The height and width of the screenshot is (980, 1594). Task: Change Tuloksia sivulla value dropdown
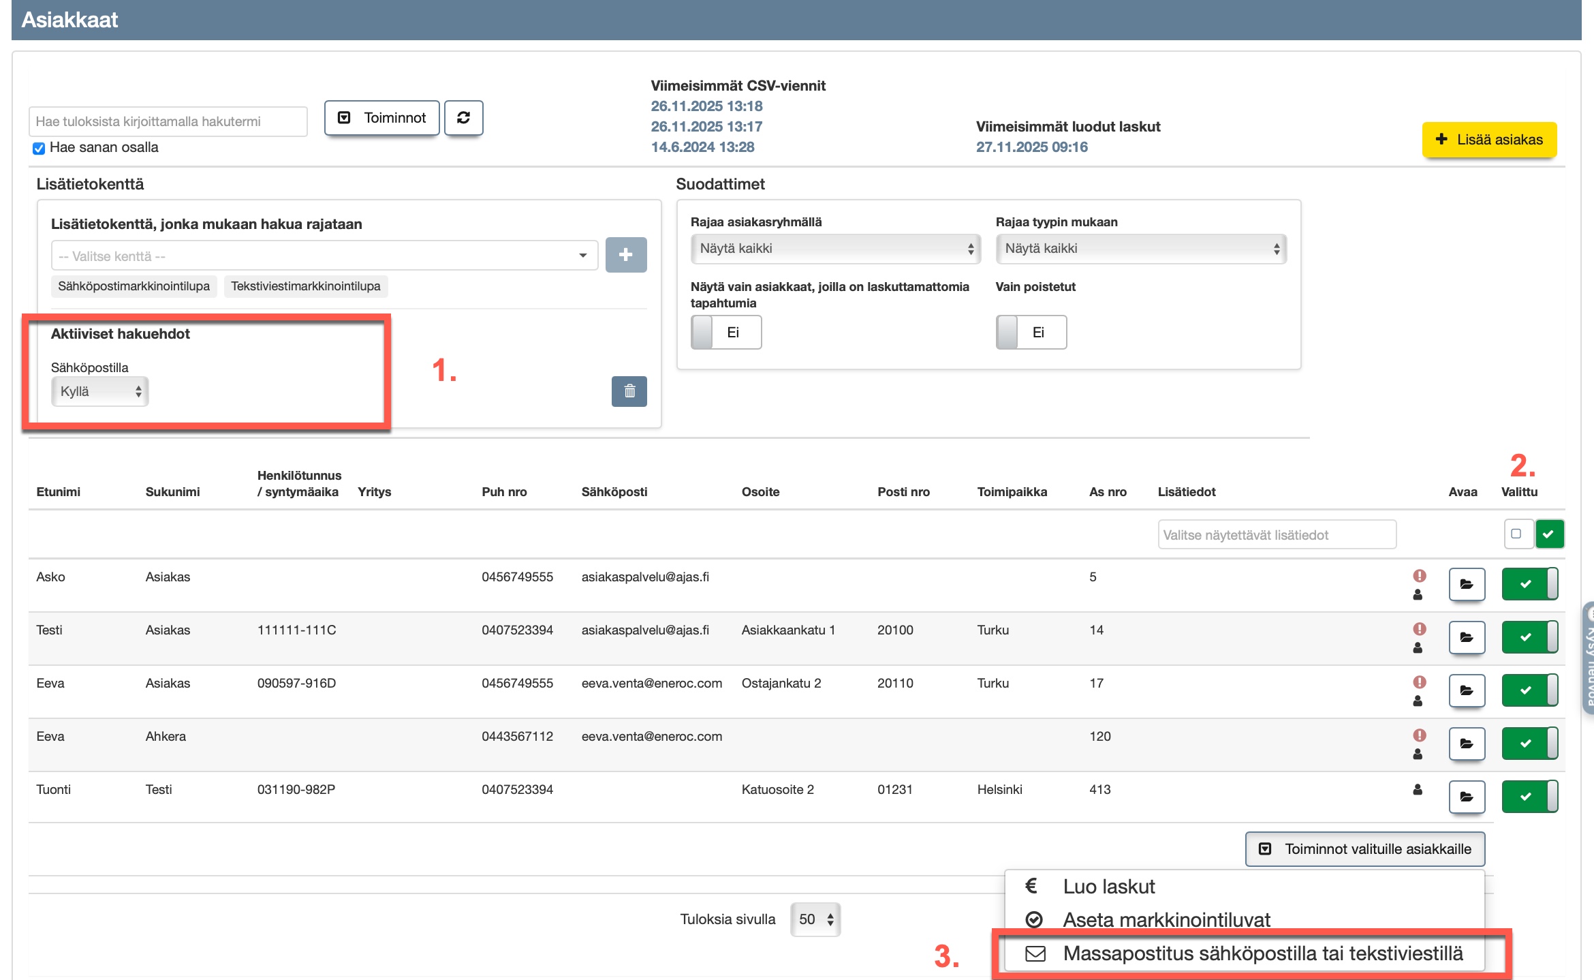click(x=815, y=919)
